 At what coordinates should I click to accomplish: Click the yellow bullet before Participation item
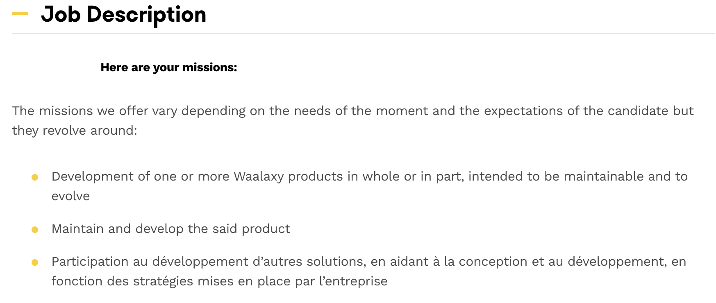tap(35, 262)
